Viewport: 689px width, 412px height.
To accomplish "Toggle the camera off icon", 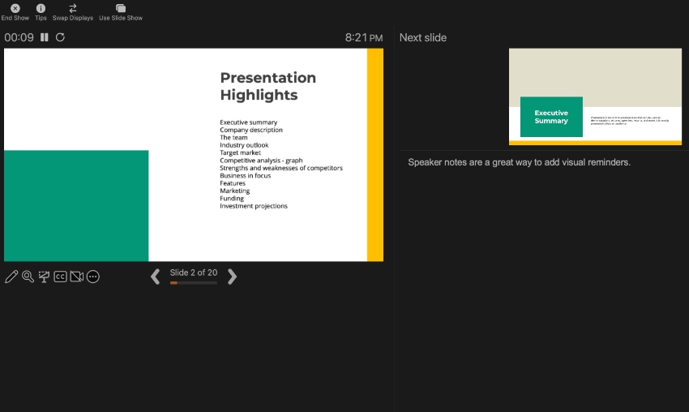I will coord(76,277).
